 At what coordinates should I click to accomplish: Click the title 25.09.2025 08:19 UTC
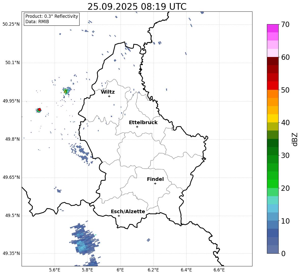(137, 7)
